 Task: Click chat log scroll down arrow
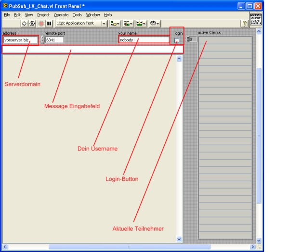tap(179, 239)
